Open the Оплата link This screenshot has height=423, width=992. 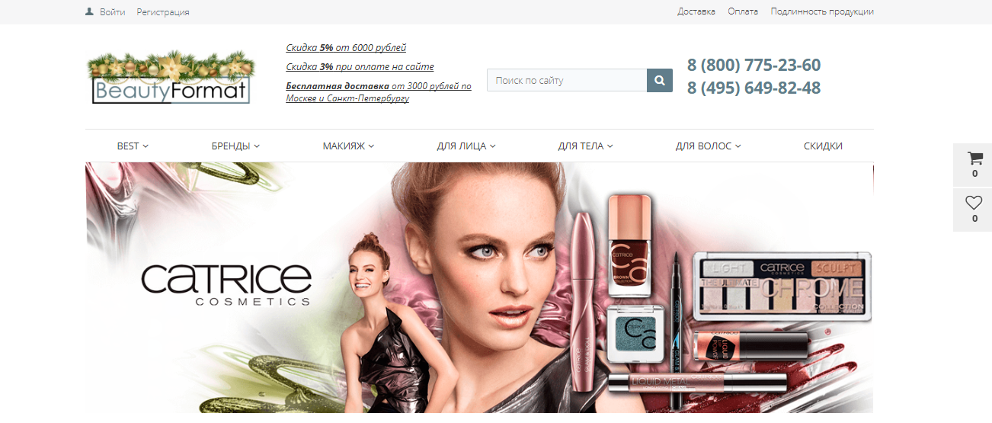point(743,11)
